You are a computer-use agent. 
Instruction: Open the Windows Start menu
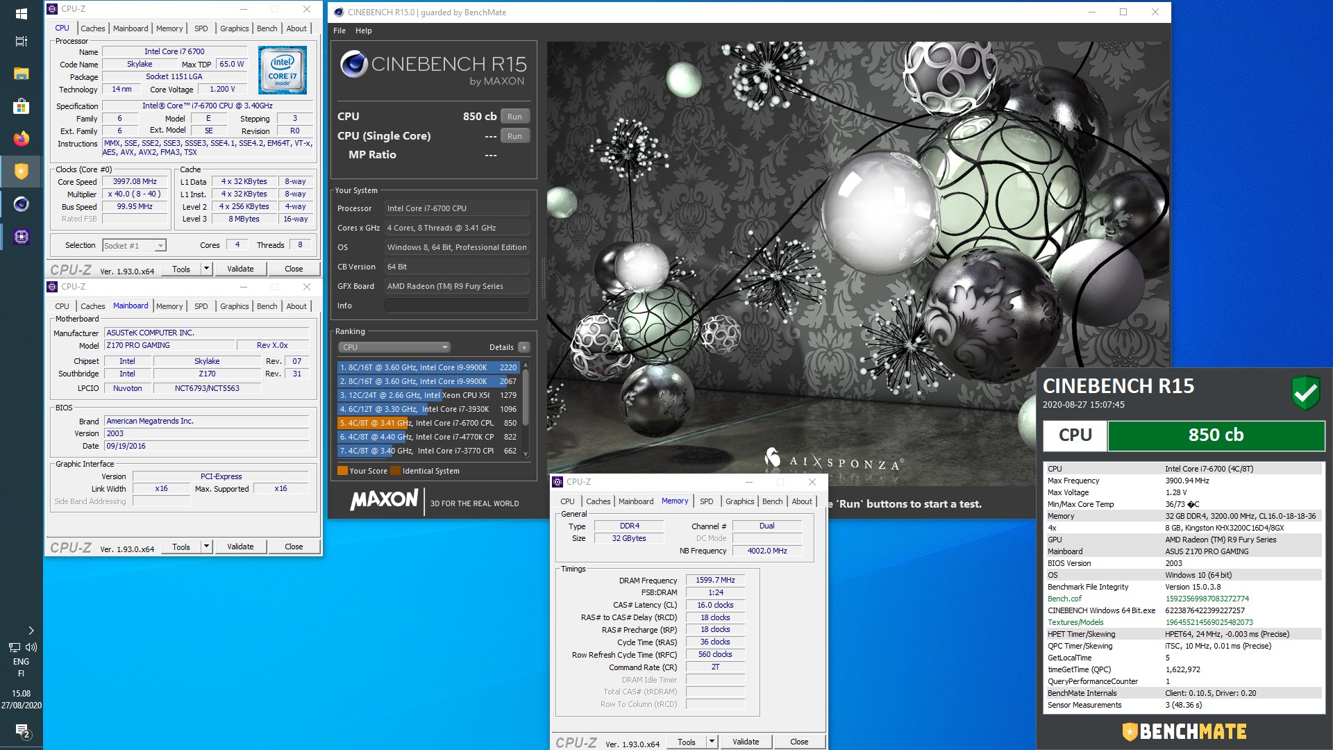point(21,13)
